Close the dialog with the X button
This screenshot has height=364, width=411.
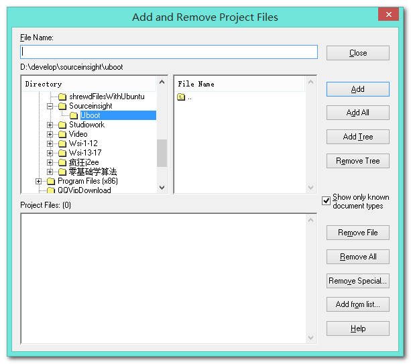(x=388, y=15)
